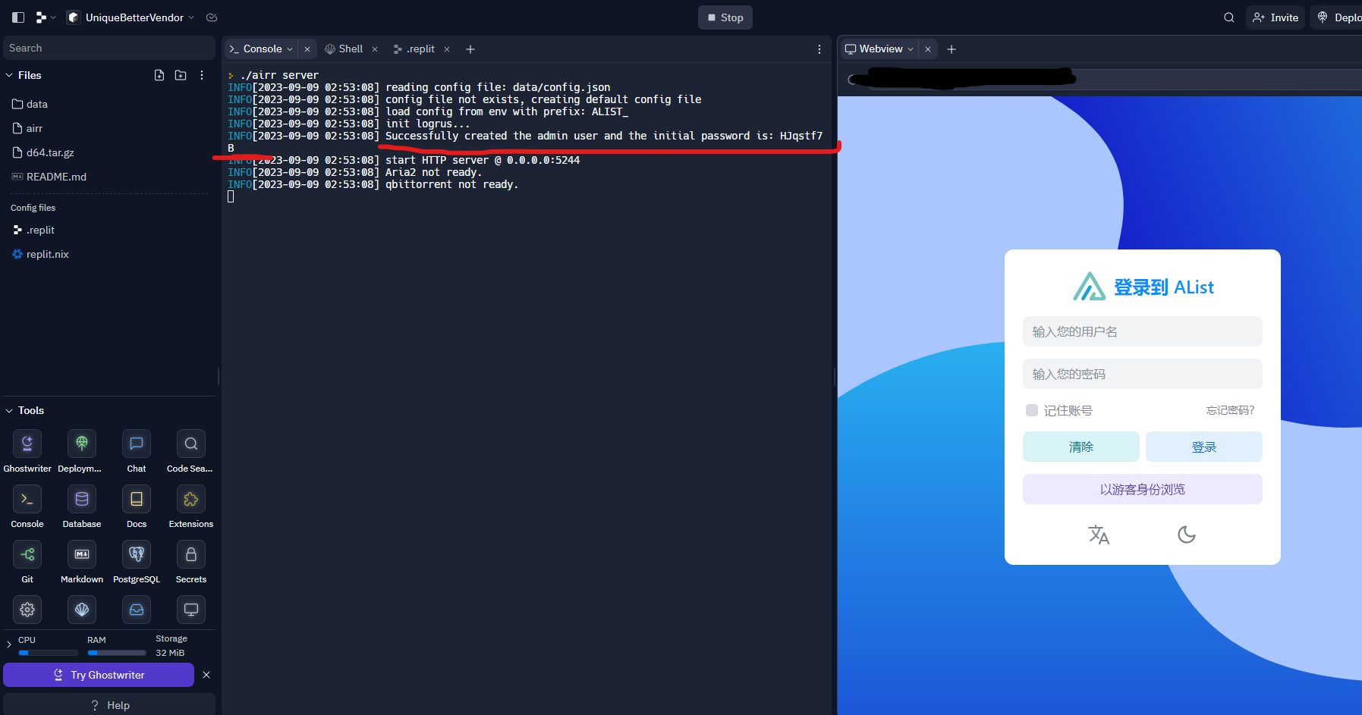Open the Console tab dropdown arrow

pyautogui.click(x=290, y=49)
